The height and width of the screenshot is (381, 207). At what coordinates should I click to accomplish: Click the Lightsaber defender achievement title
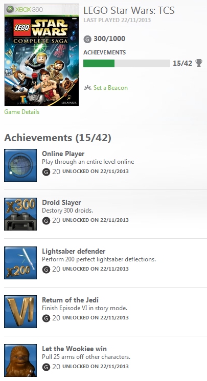[x=74, y=251]
